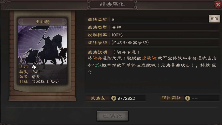Click the 效果 增益 row on card
The height and width of the screenshot is (125, 222).
pos(42,77)
